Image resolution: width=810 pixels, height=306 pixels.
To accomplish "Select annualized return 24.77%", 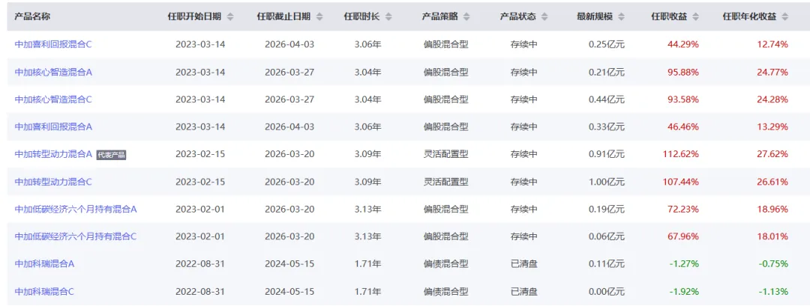I will (x=772, y=72).
